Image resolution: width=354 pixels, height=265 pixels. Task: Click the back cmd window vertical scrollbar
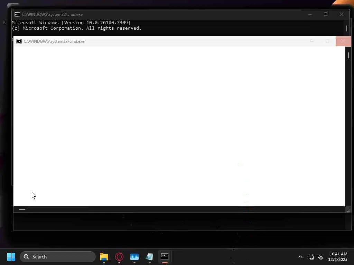point(347,28)
